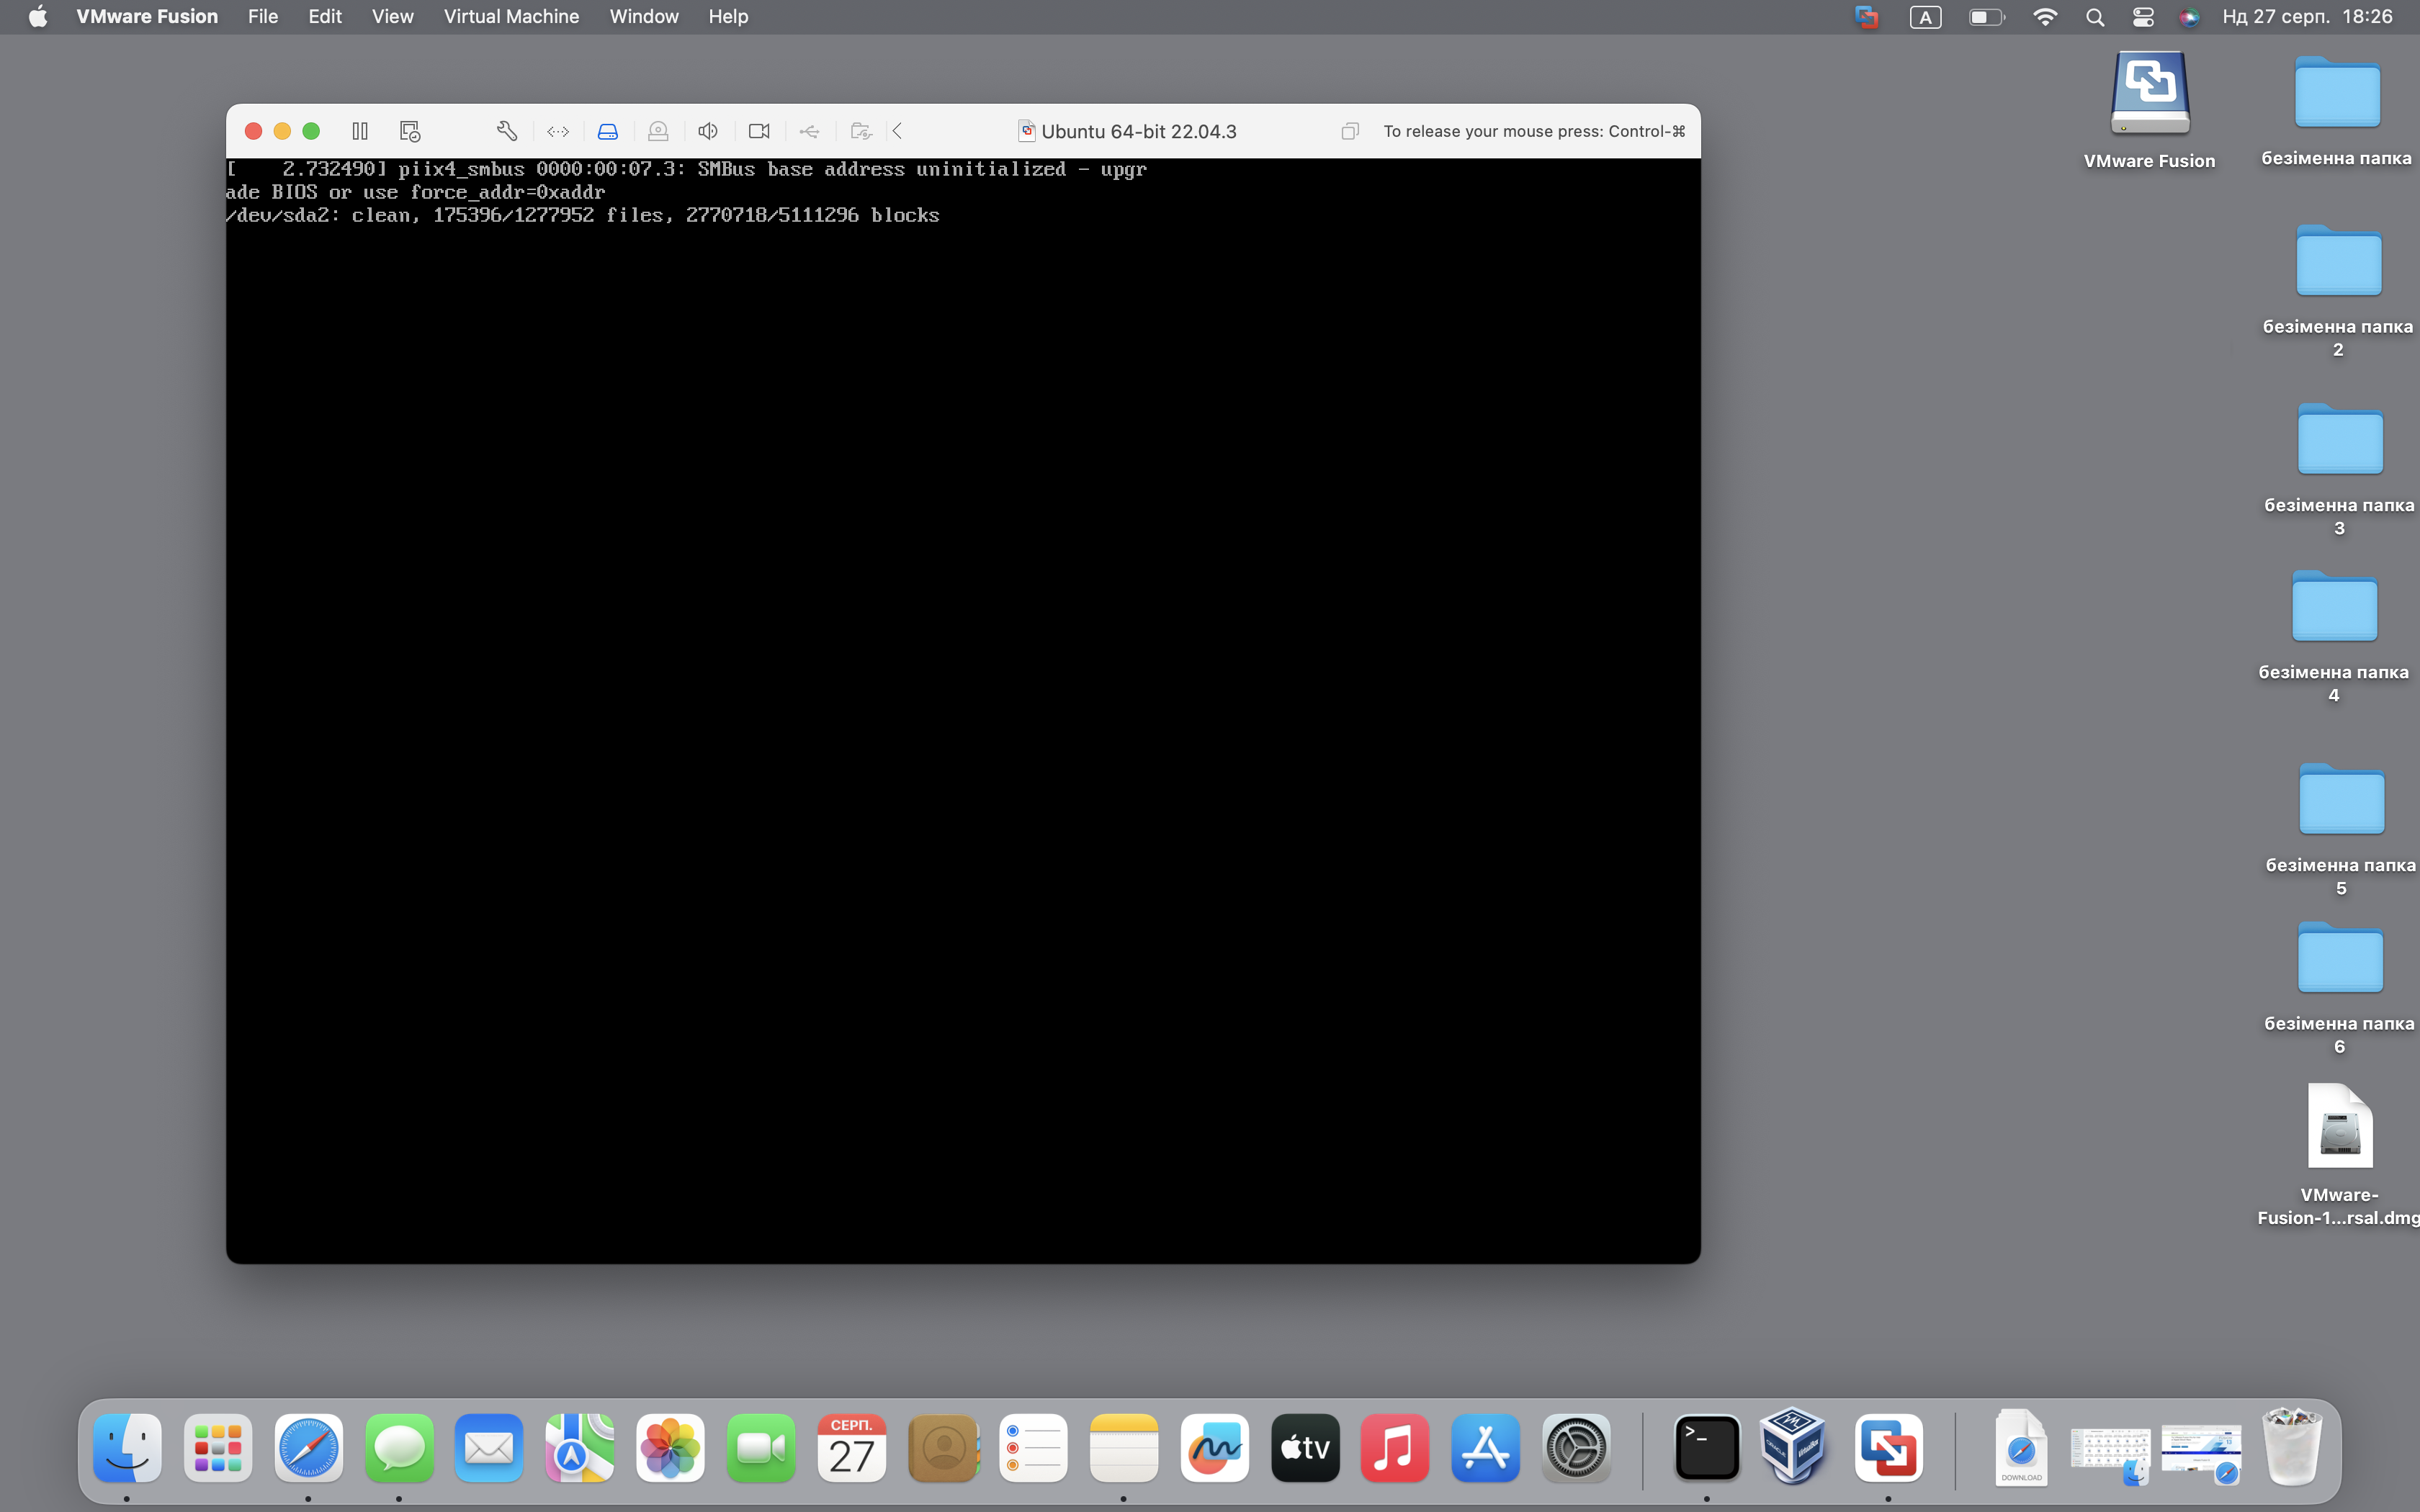
Task: Open App Store from the dock
Action: (1486, 1448)
